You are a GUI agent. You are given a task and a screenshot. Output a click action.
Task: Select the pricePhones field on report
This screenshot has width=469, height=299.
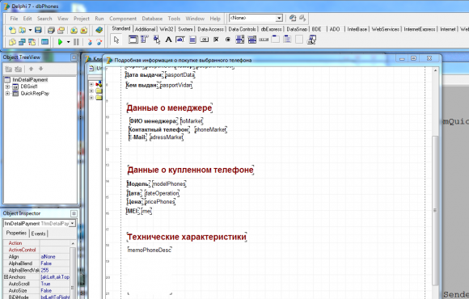point(160,202)
